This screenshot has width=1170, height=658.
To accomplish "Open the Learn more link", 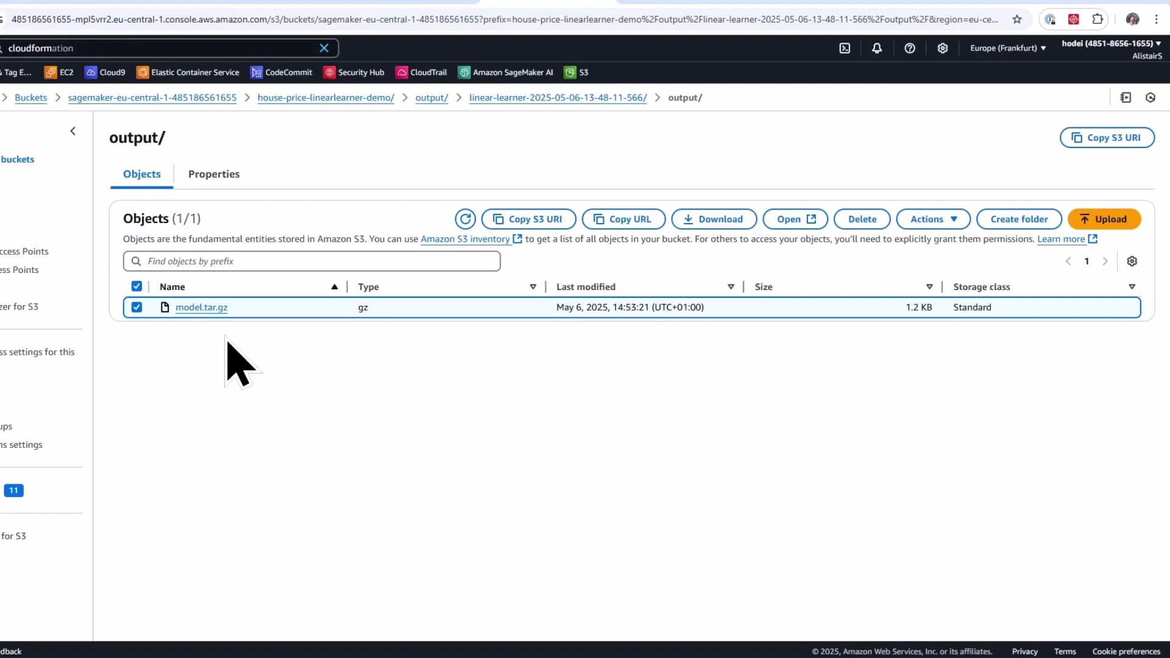I will coord(1067,239).
